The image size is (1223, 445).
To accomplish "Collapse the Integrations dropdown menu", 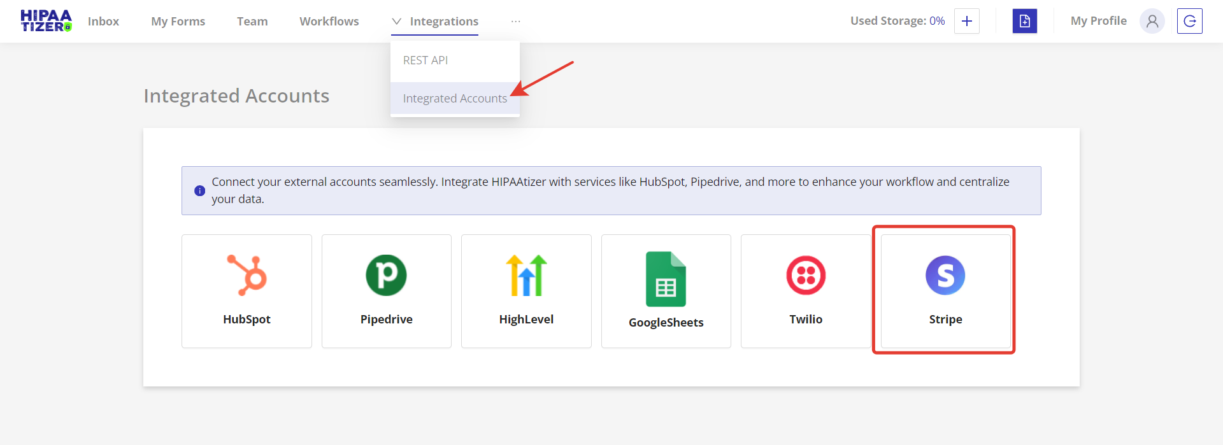I will tap(435, 21).
